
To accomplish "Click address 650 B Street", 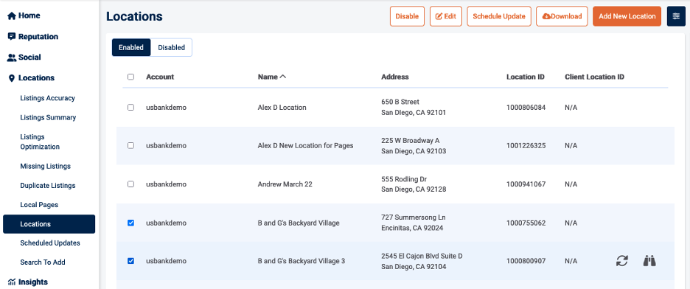I will tap(400, 102).
